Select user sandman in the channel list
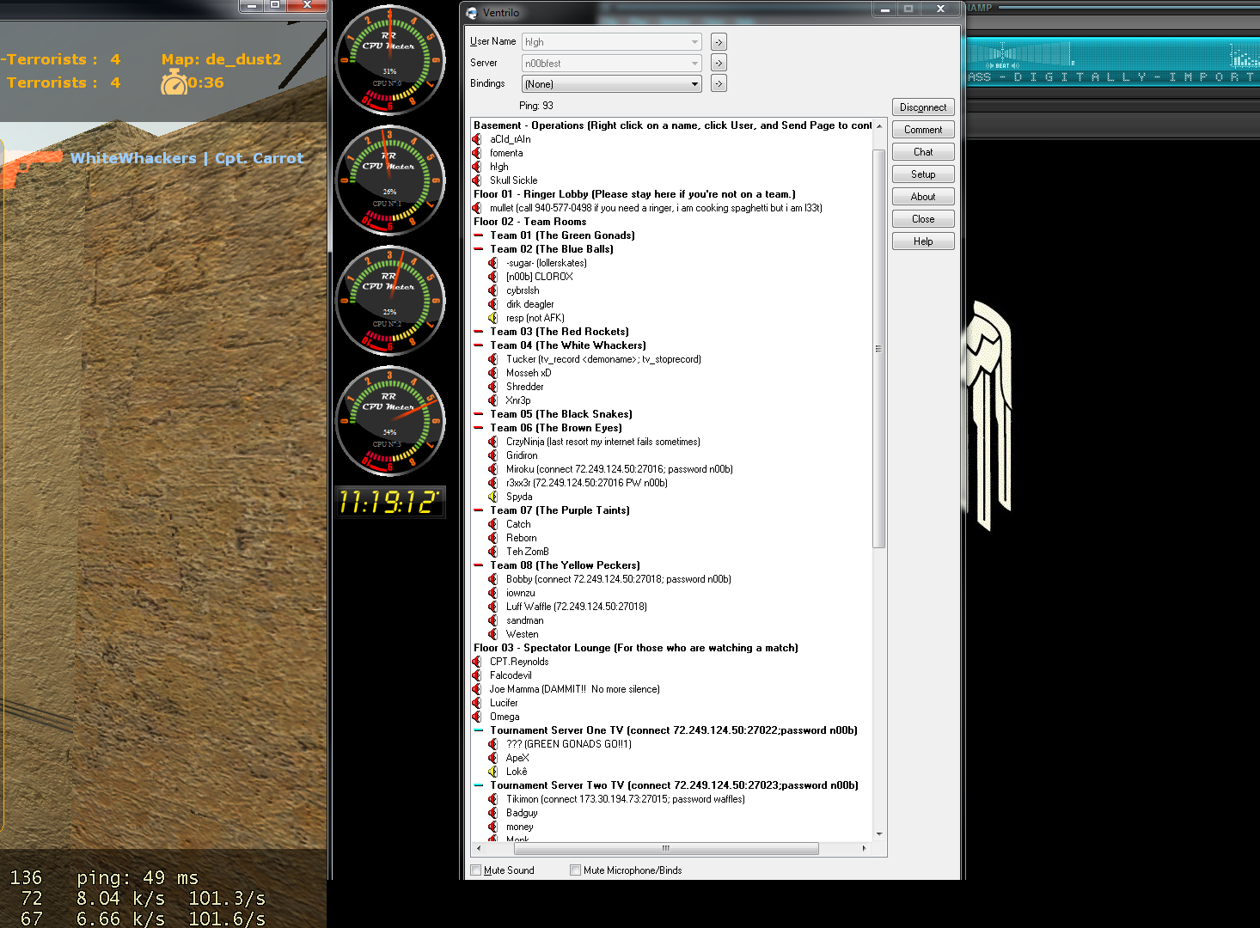This screenshot has width=1260, height=928. (524, 620)
